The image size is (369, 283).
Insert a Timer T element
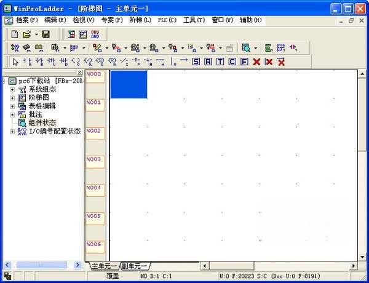(x=220, y=62)
